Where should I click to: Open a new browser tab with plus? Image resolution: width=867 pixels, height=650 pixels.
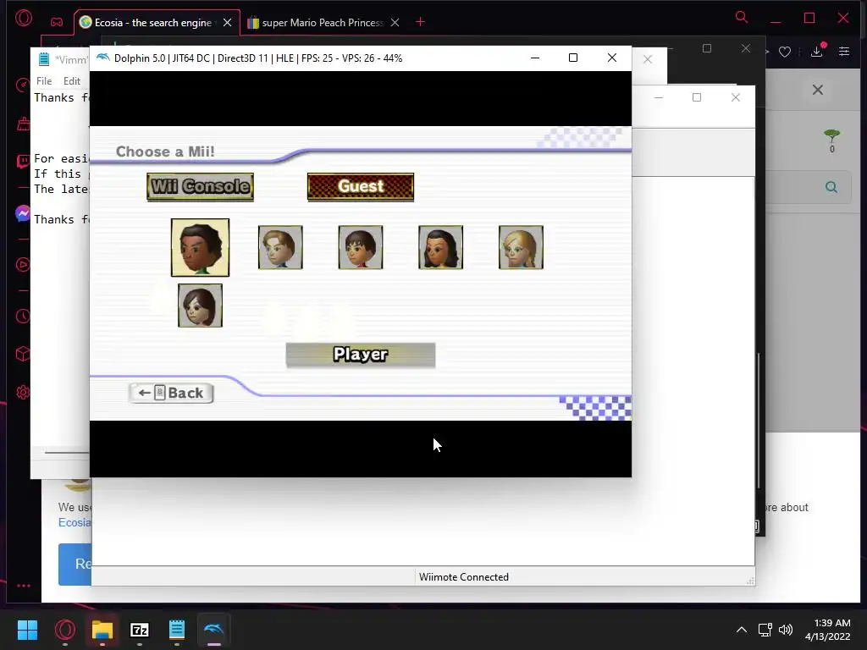[x=420, y=22]
